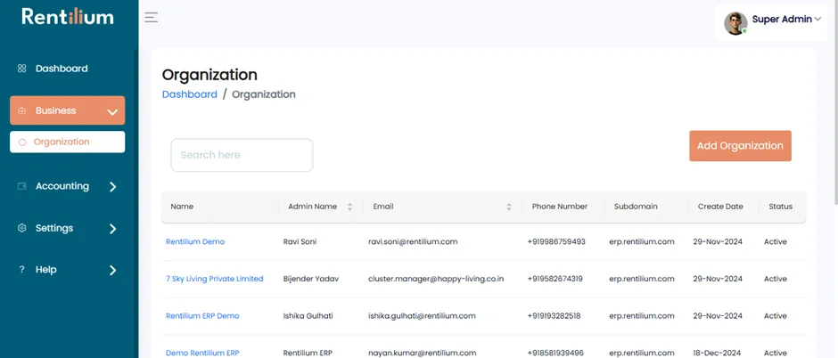Click create date in 7 Sky Living row
This screenshot has height=358, width=838.
[x=718, y=279]
